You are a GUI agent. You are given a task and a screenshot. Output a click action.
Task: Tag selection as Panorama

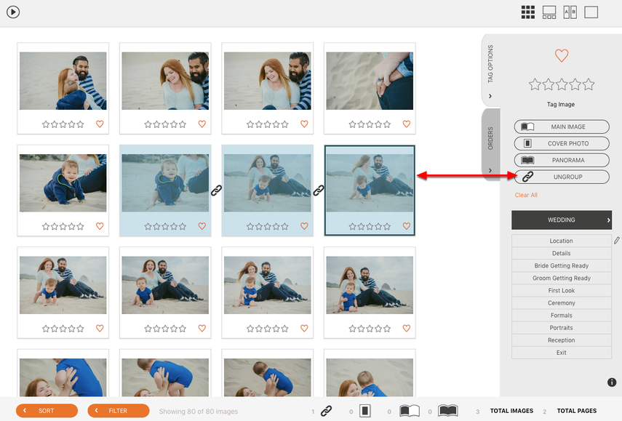tap(562, 160)
